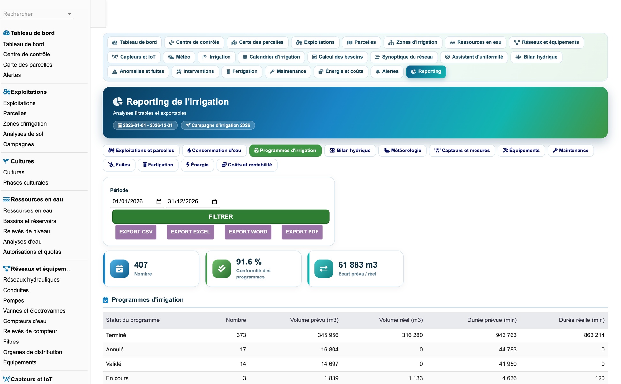The height and width of the screenshot is (384, 621).
Task: Click EXPORT WORD button
Action: 248,232
